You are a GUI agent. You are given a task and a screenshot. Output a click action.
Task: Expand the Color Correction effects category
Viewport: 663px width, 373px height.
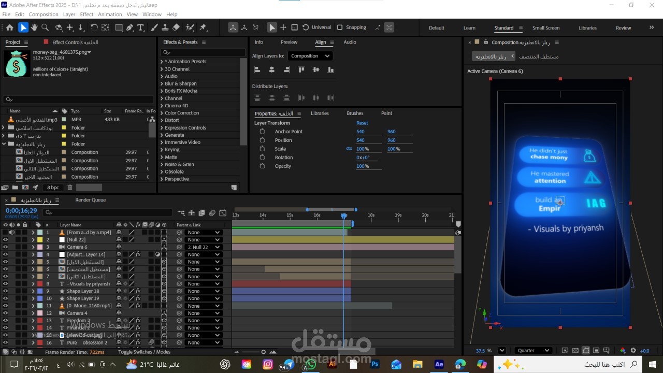pyautogui.click(x=162, y=113)
